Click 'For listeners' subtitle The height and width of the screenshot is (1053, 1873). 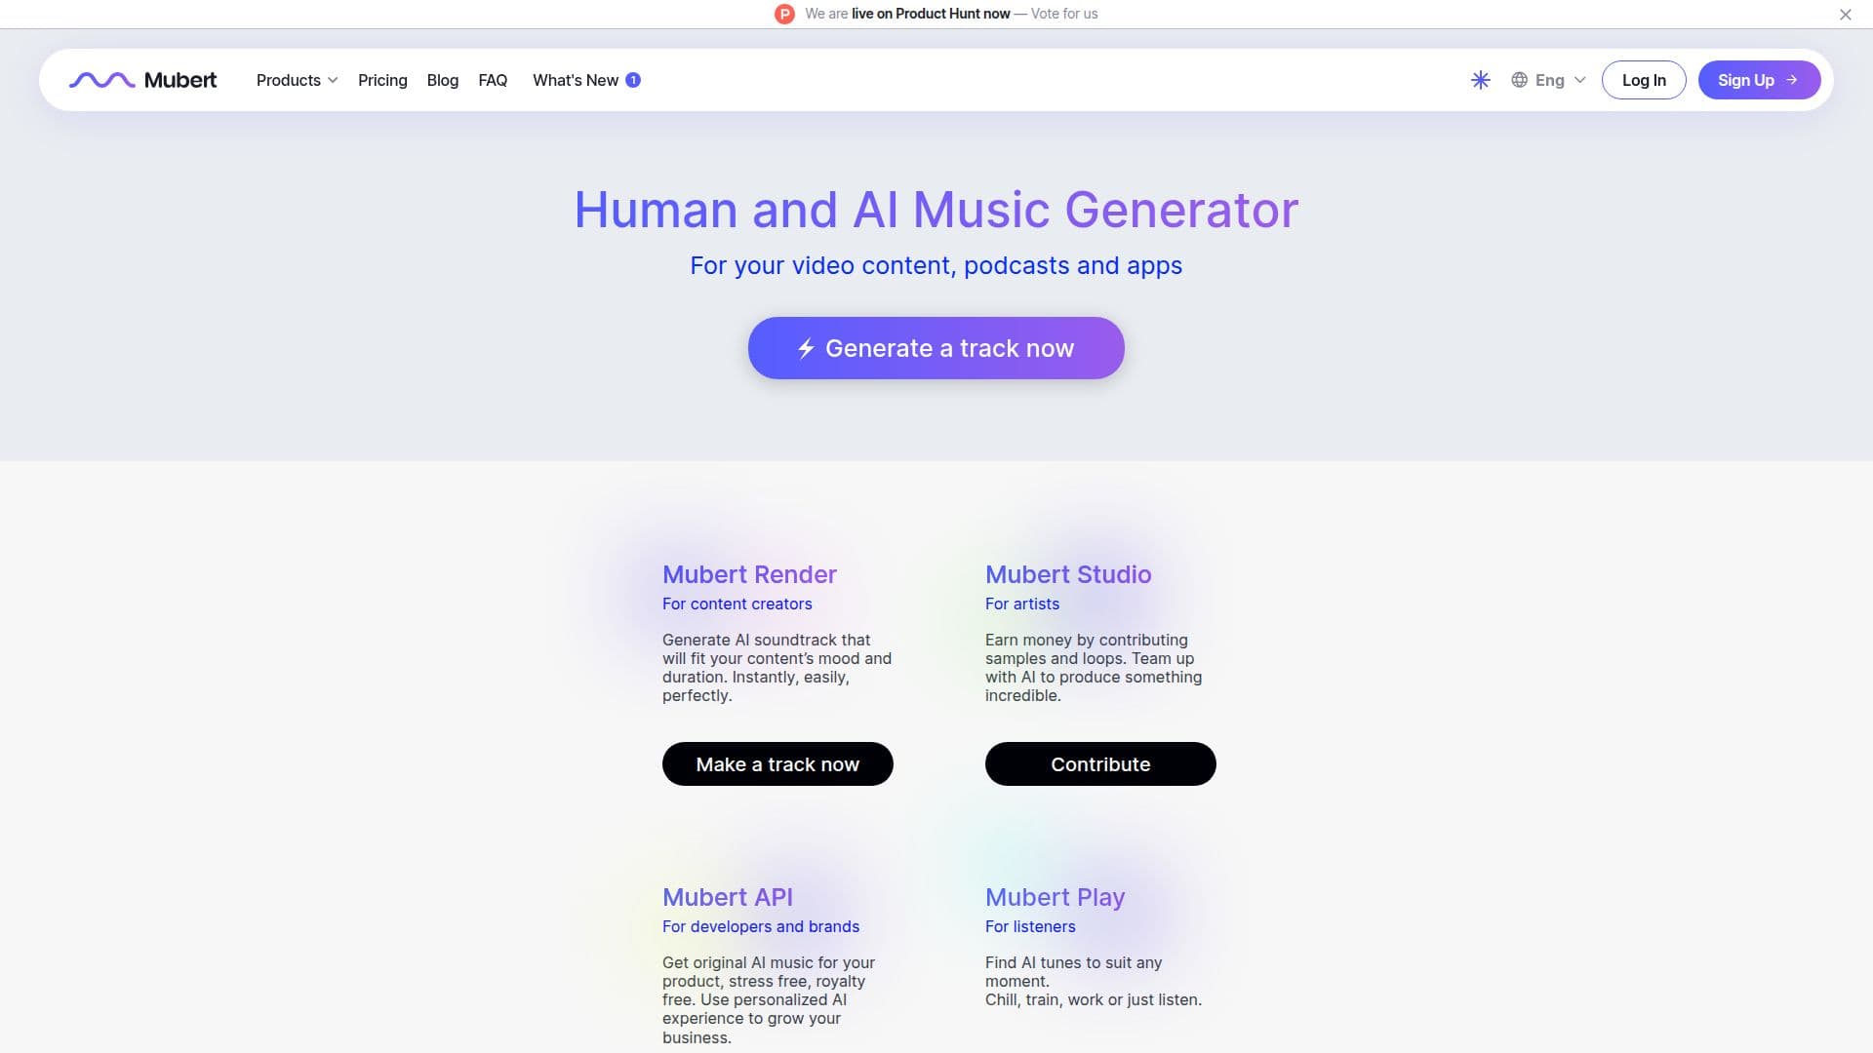point(1030,926)
